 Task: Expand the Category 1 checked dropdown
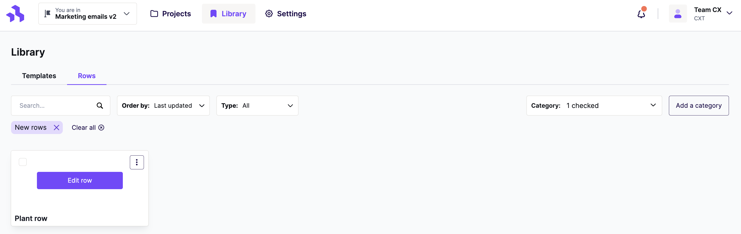[594, 105]
